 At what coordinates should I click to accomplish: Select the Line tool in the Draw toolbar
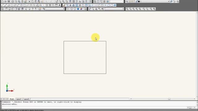[x=2, y=5]
